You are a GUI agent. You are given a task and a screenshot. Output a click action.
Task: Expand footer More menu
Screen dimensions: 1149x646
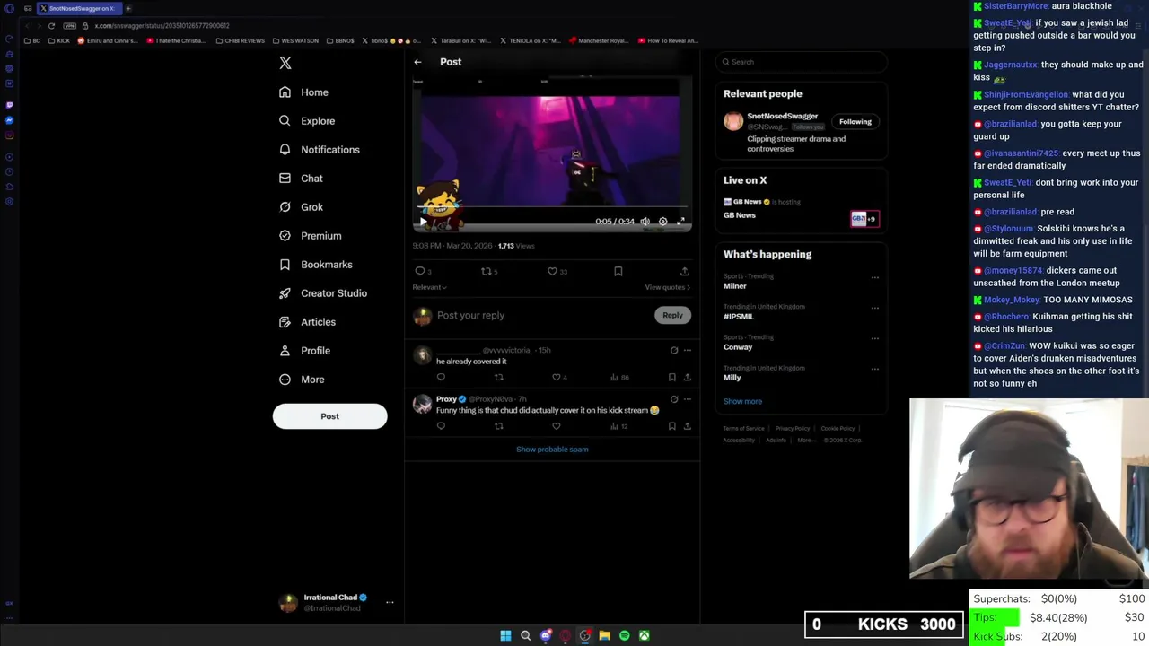click(806, 440)
